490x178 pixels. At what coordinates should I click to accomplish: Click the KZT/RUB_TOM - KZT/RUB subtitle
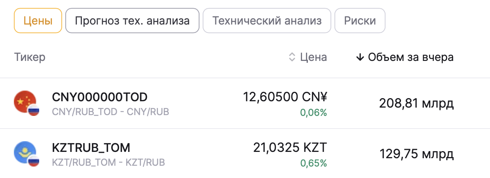(108, 162)
